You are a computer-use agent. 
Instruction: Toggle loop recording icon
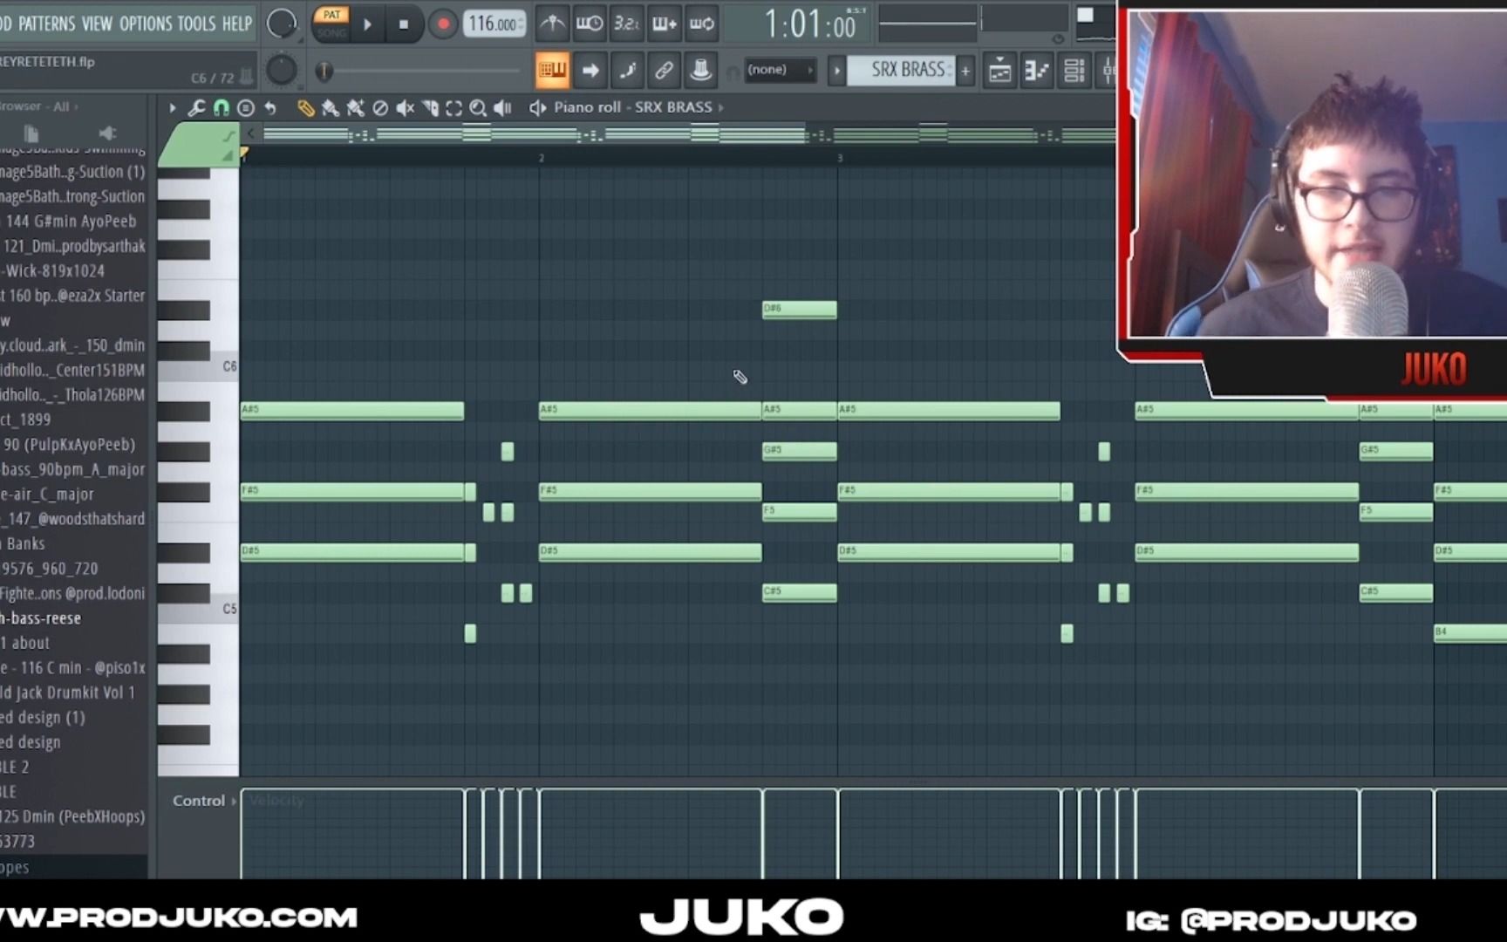click(x=702, y=24)
